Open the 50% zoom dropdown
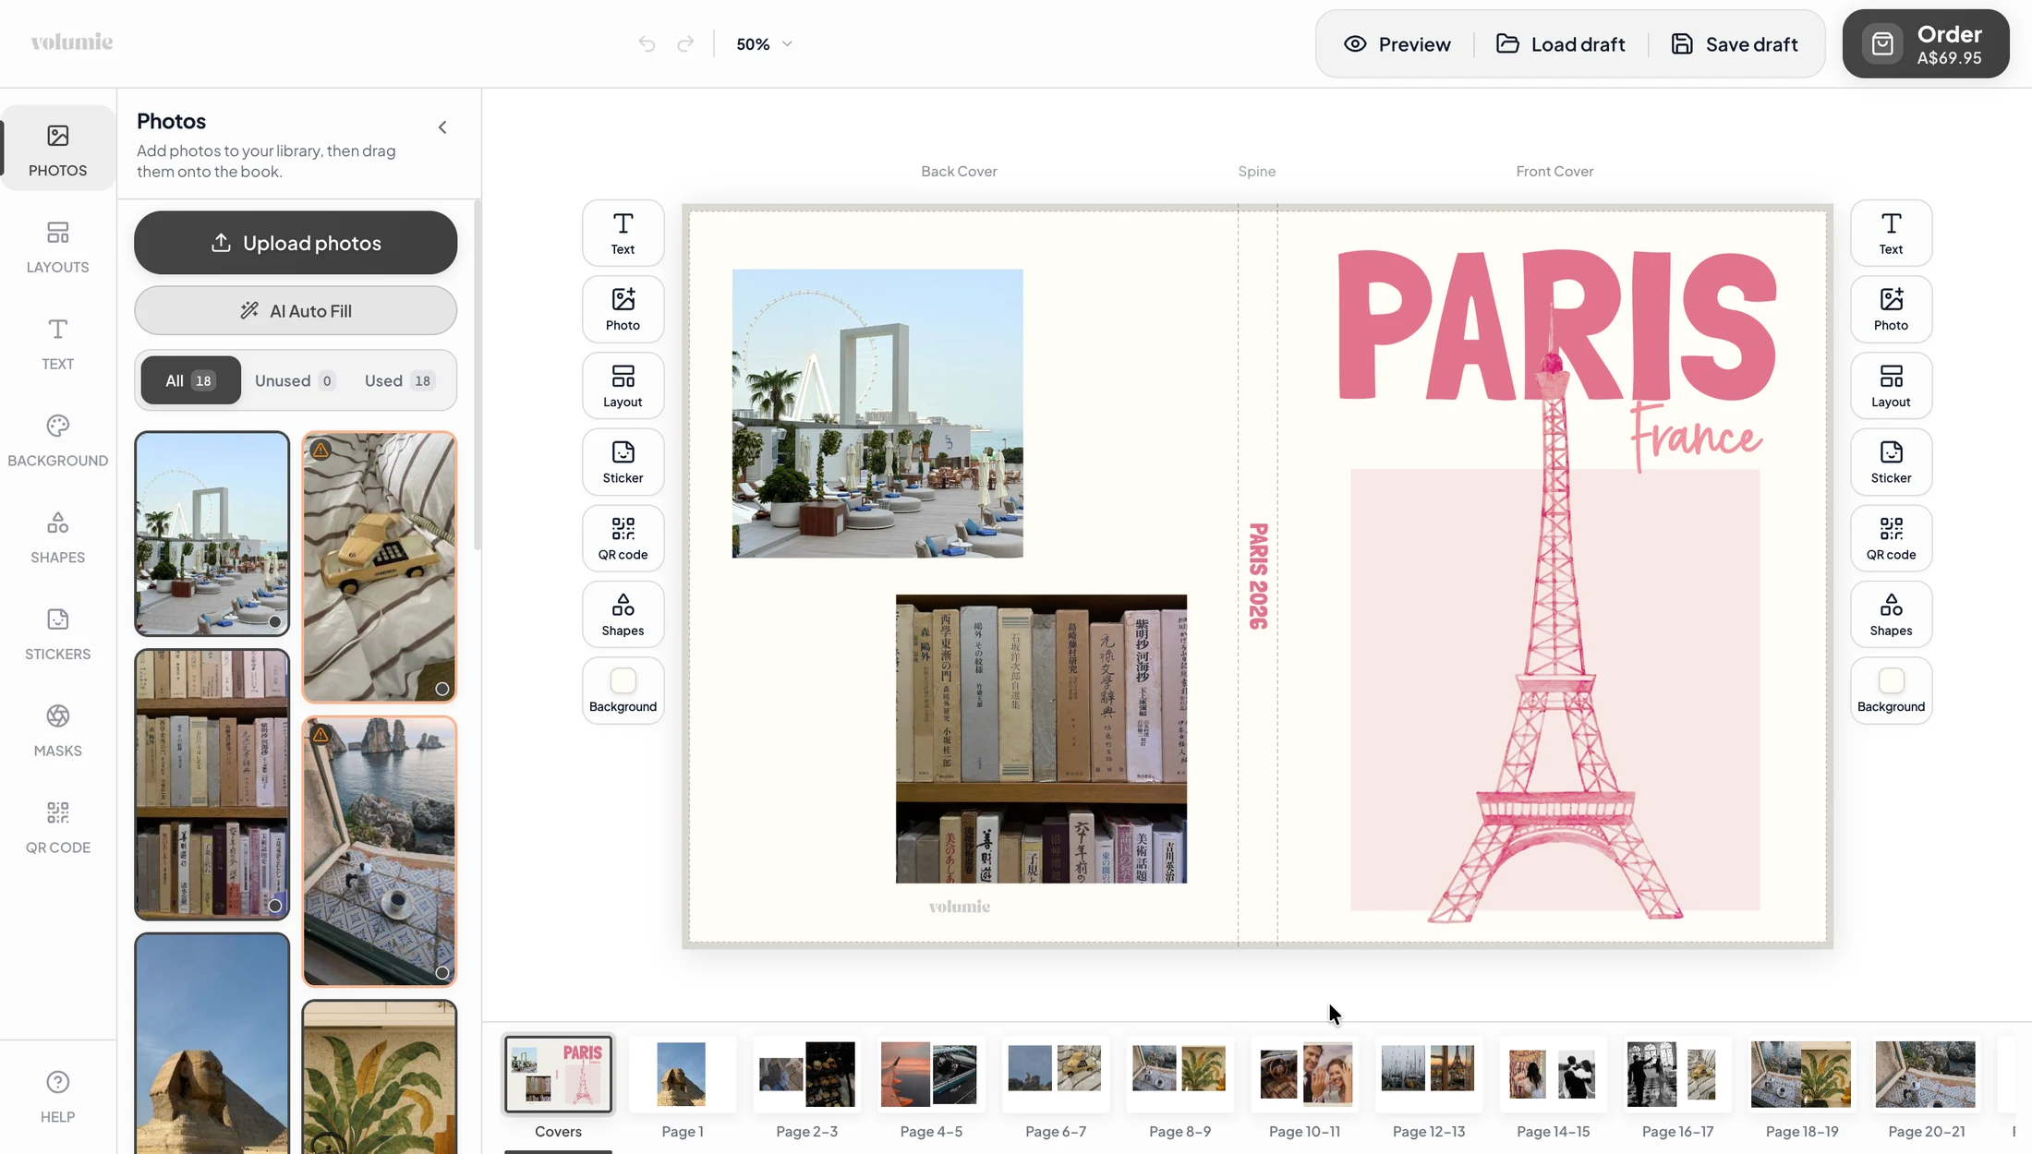This screenshot has width=2032, height=1154. 764,43
